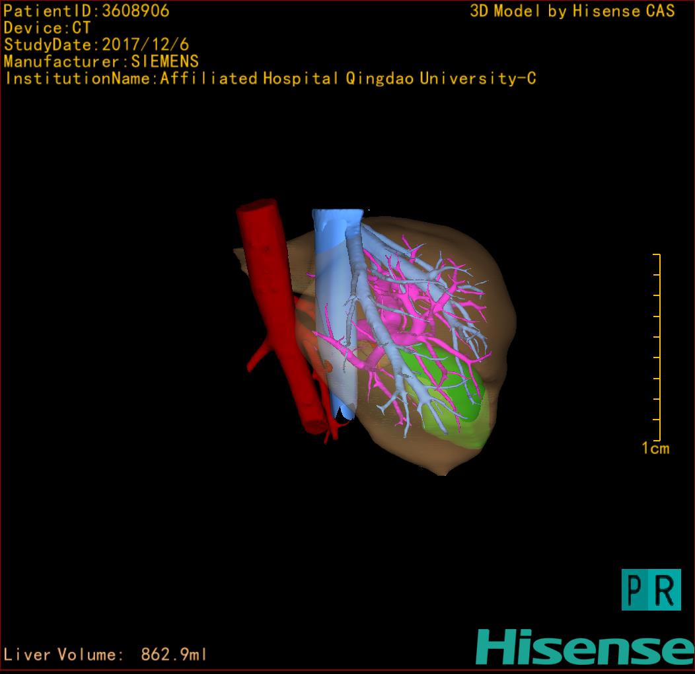Click the 1cm scale label

coord(655,448)
